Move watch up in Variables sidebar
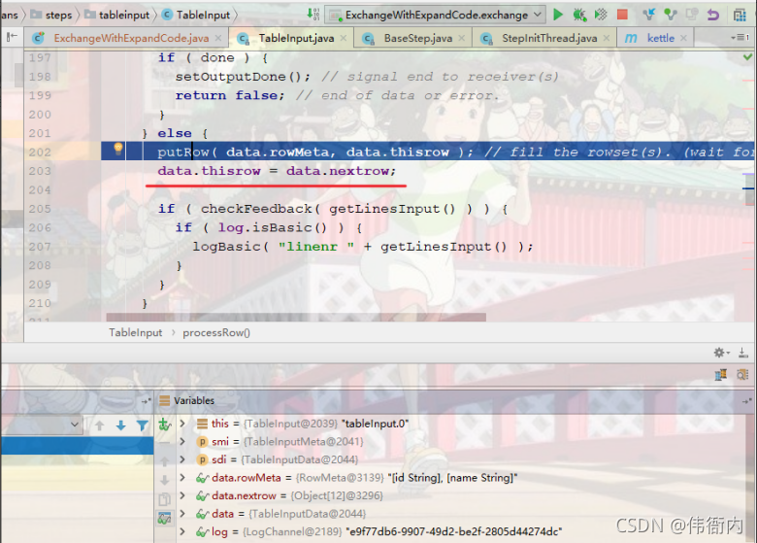This screenshot has height=543, width=757. (x=165, y=461)
